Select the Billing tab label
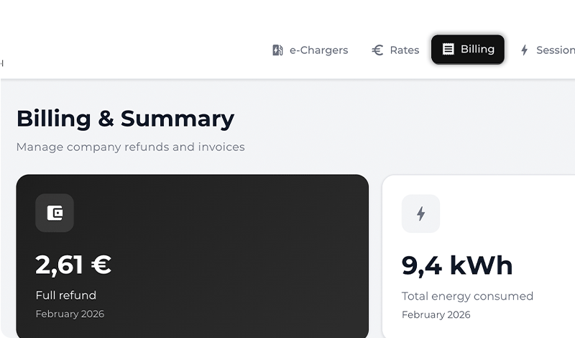575x338 pixels. pyautogui.click(x=477, y=50)
